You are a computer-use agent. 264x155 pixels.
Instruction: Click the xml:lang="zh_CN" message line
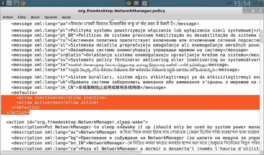click(89, 87)
